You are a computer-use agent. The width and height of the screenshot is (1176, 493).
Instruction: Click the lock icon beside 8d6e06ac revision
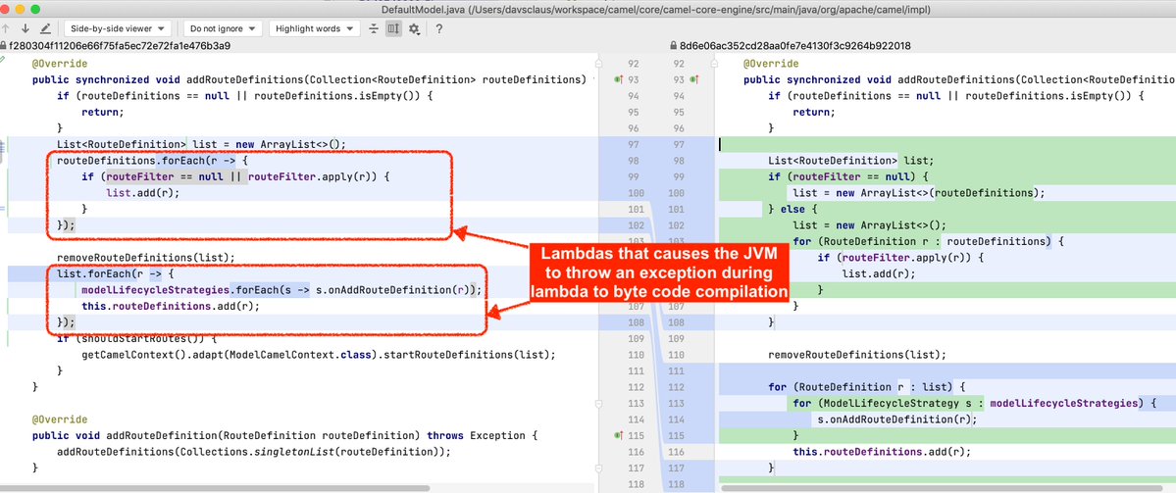pos(674,46)
